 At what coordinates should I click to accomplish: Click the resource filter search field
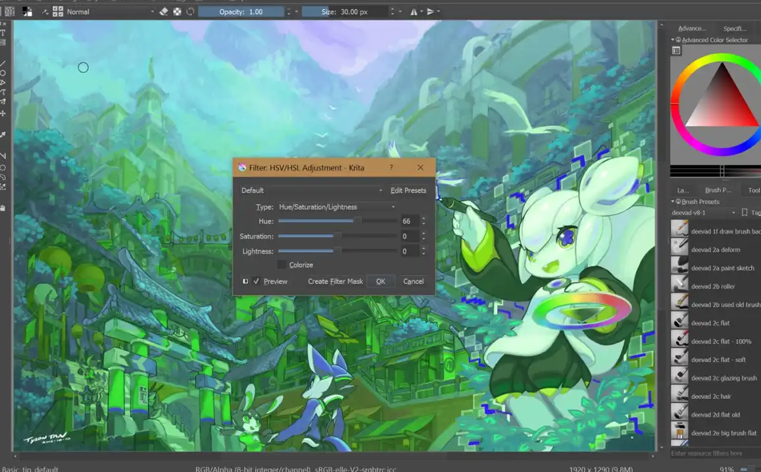[x=714, y=454]
